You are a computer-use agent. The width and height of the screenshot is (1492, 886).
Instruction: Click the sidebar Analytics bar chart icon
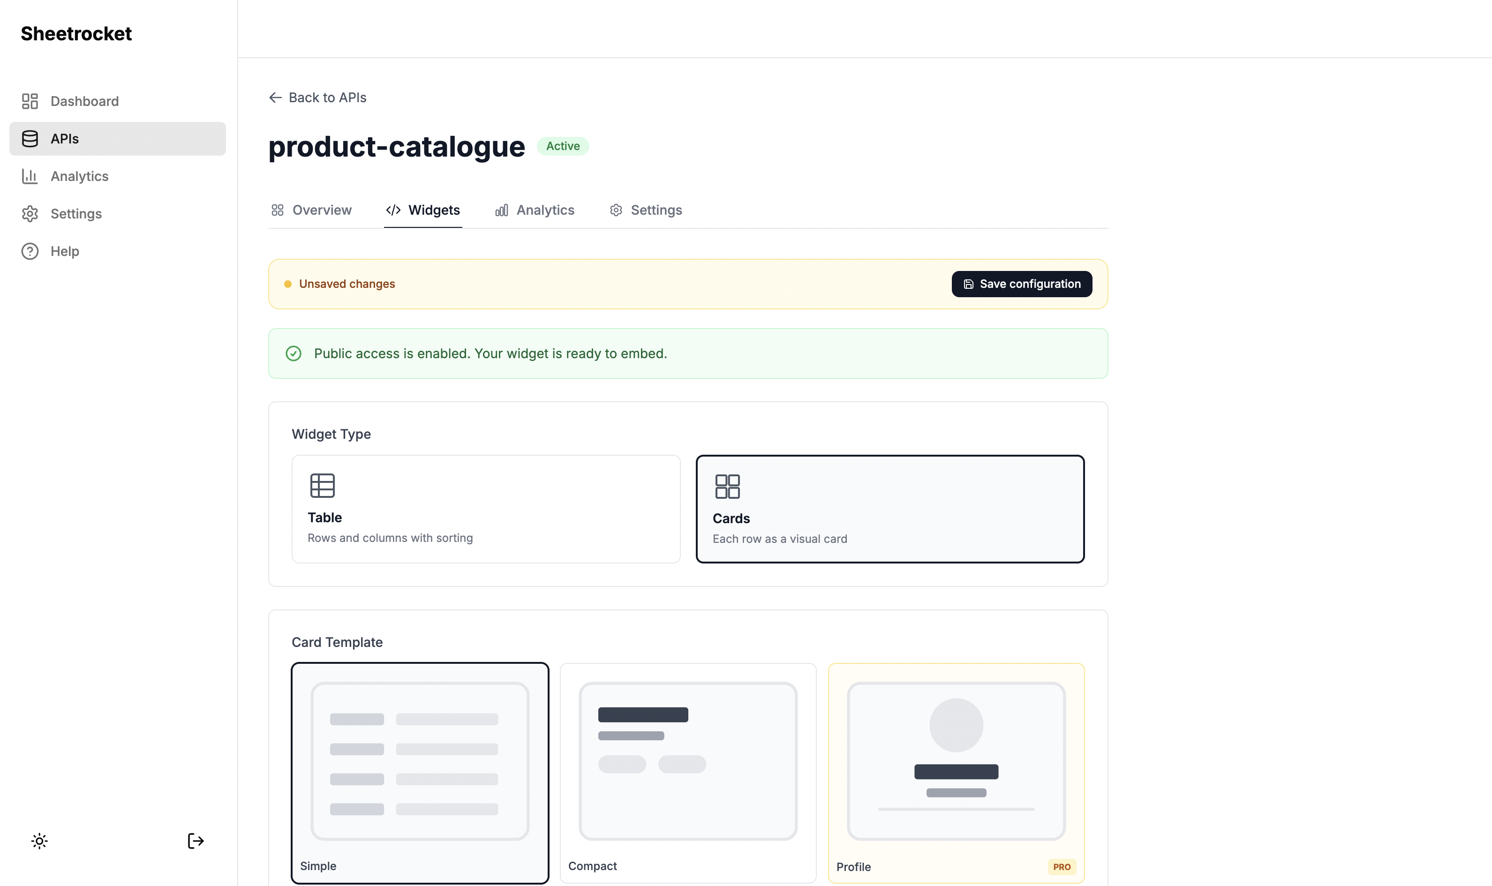(30, 176)
